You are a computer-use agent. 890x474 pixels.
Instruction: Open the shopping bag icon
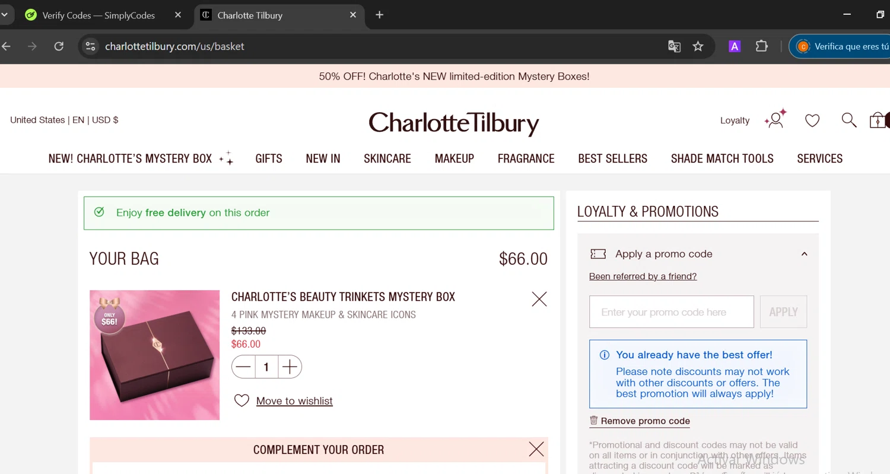click(x=879, y=120)
